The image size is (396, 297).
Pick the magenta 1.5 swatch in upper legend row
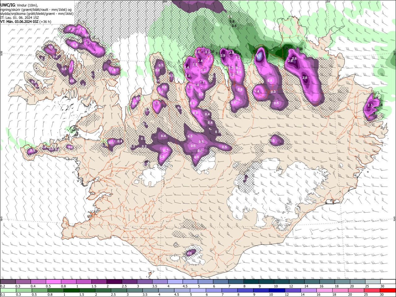pos(99,282)
